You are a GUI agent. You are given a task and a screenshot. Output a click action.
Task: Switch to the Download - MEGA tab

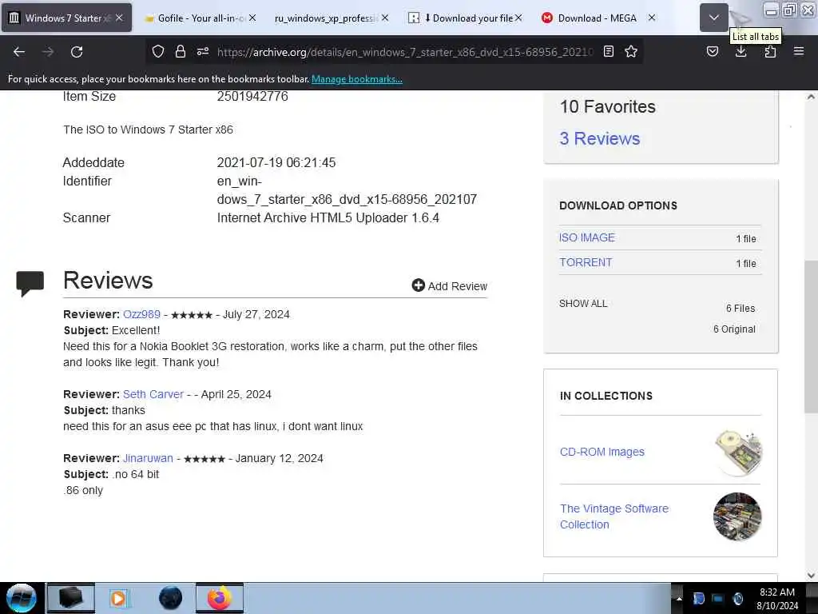tap(598, 18)
